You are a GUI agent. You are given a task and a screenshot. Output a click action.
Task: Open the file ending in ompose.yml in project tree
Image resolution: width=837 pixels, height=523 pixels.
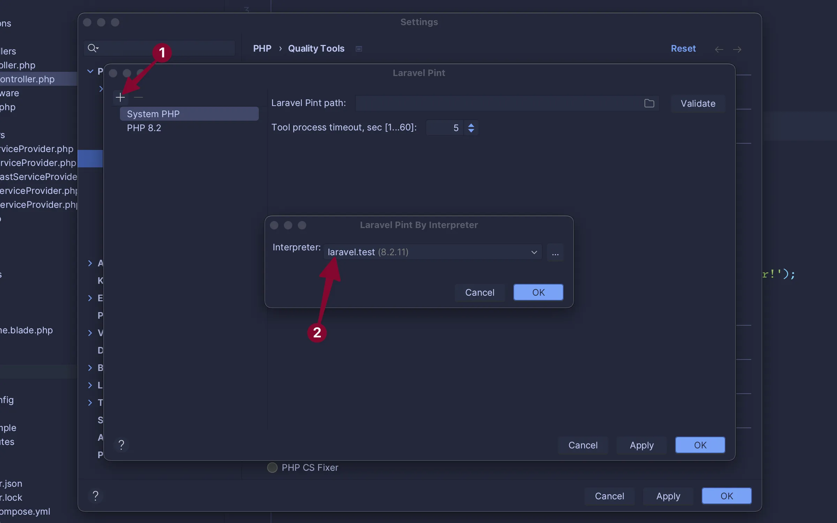point(25,511)
